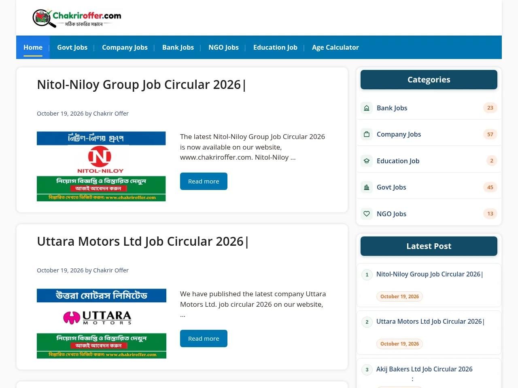Click the Chakriroffer.com logo
518x388 pixels.
(x=77, y=18)
